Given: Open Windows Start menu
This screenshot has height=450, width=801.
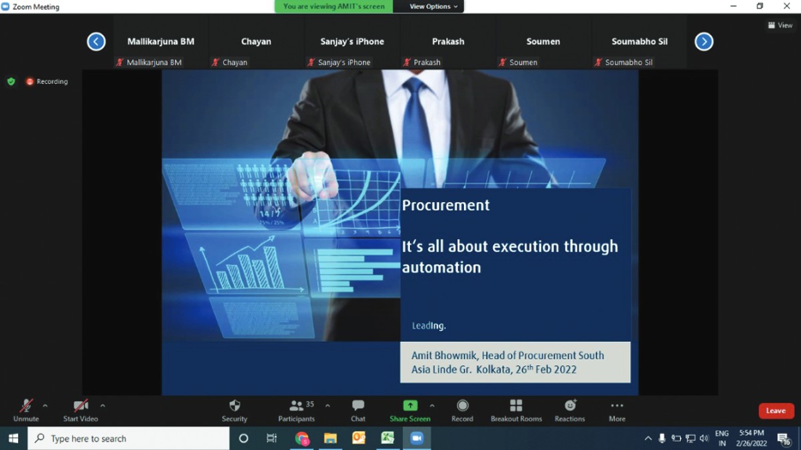Looking at the screenshot, I should (x=13, y=438).
